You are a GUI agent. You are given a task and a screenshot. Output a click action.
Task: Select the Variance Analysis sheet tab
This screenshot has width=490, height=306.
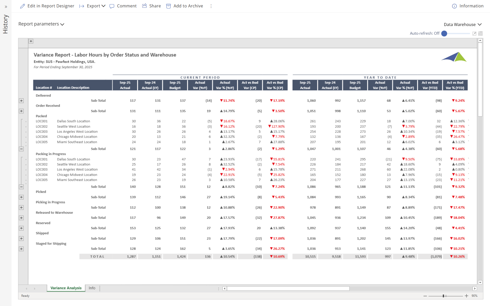[66, 288]
